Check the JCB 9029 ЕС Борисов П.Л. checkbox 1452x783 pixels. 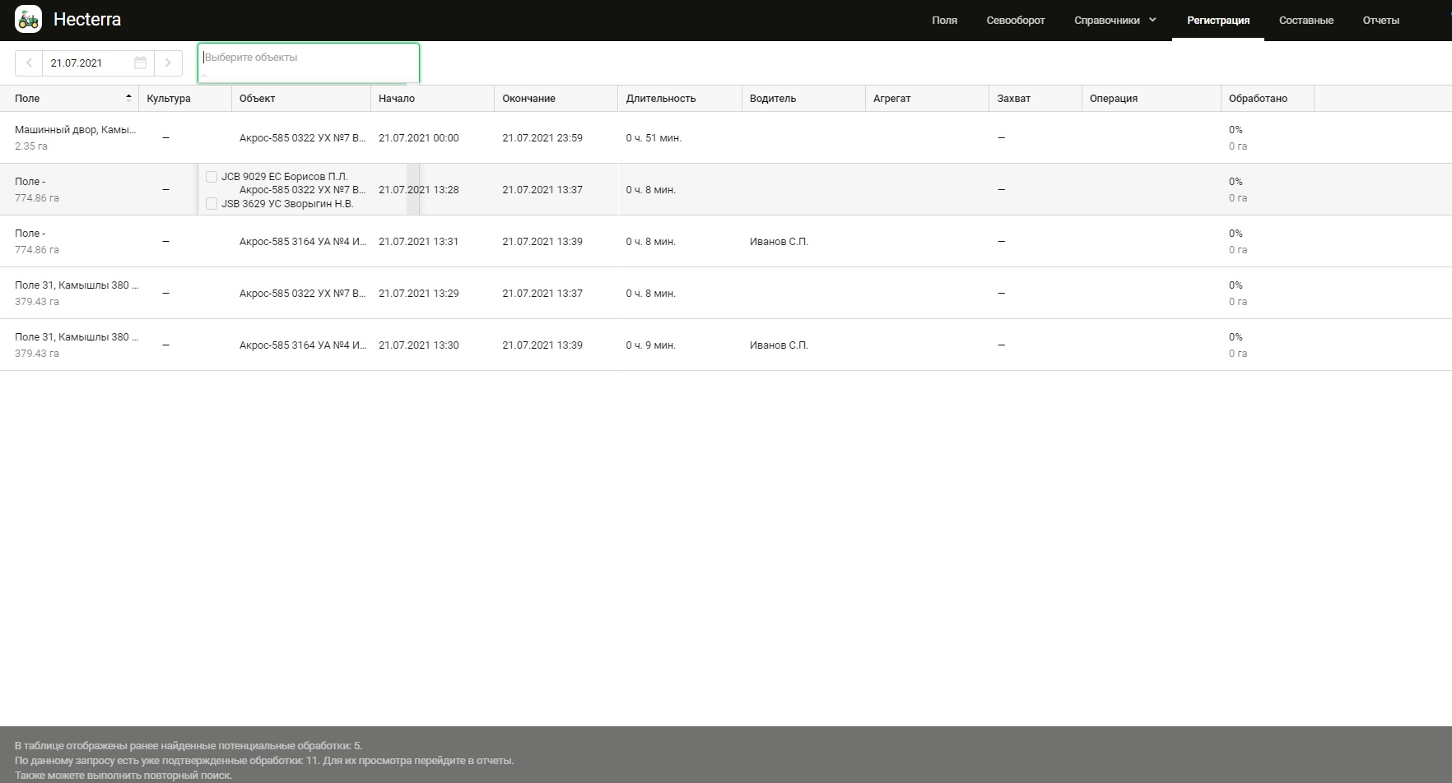click(x=212, y=177)
